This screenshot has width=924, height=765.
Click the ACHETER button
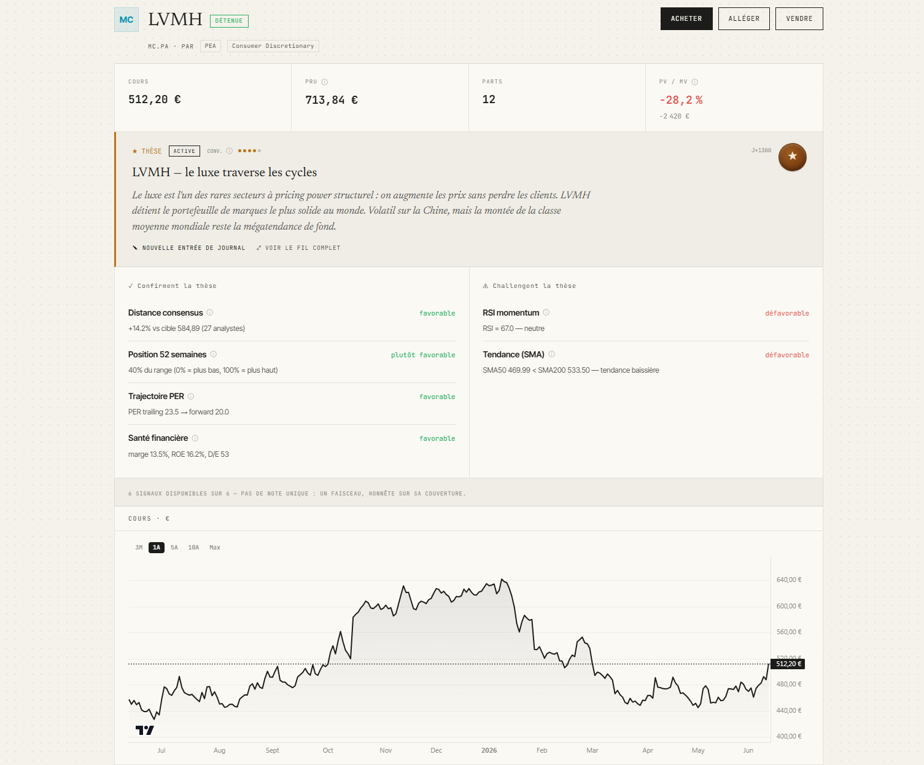(686, 18)
